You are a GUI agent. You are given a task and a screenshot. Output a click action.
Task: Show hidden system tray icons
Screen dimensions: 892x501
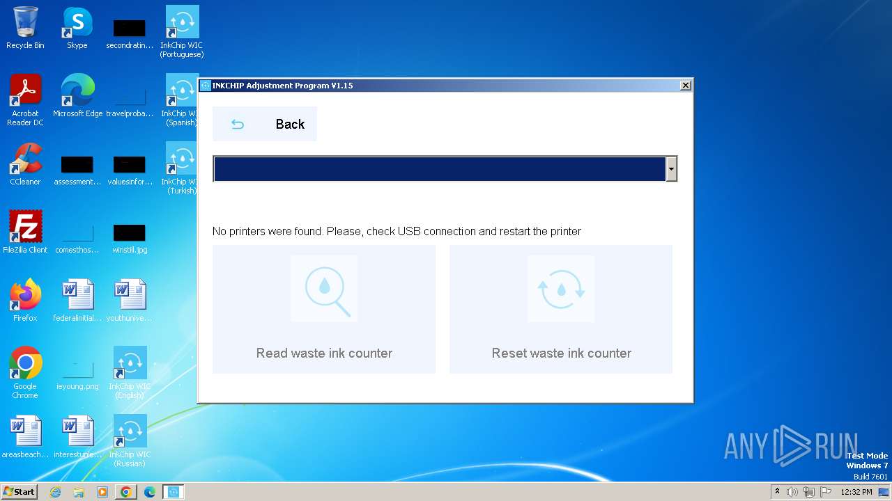777,491
